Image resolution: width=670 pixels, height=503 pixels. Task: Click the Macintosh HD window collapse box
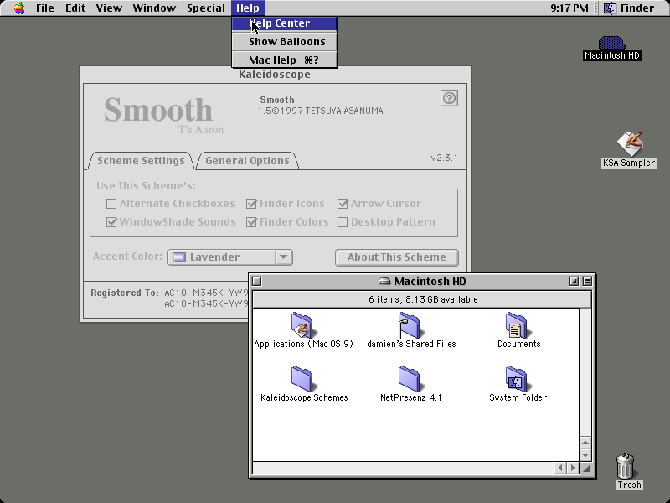588,282
